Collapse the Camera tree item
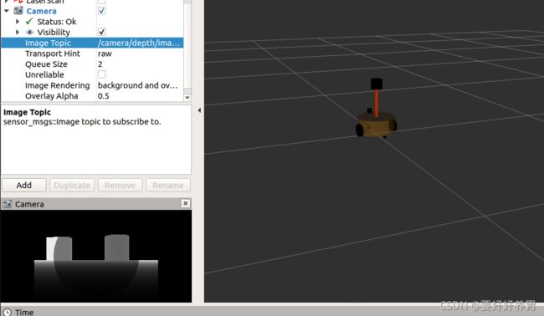This screenshot has height=316, width=544. point(7,11)
